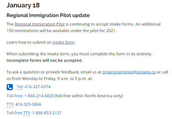
Task: Click the Regional Immigration Pilot update heading
Action: coord(48,15)
